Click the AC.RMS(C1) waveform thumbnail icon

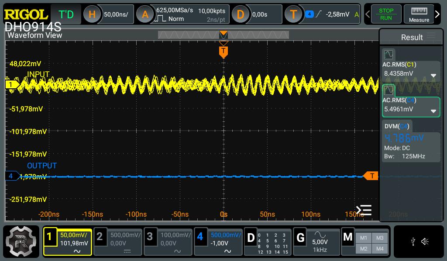point(388,54)
